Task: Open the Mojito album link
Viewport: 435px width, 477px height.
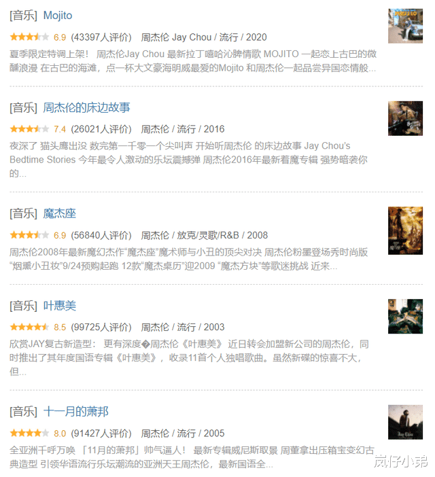Action: 58,15
